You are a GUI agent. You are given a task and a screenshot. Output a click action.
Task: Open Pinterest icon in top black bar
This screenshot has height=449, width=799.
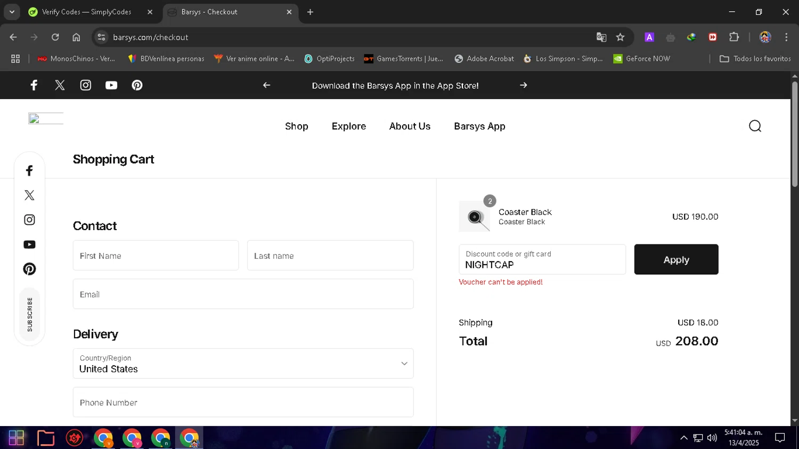(137, 85)
